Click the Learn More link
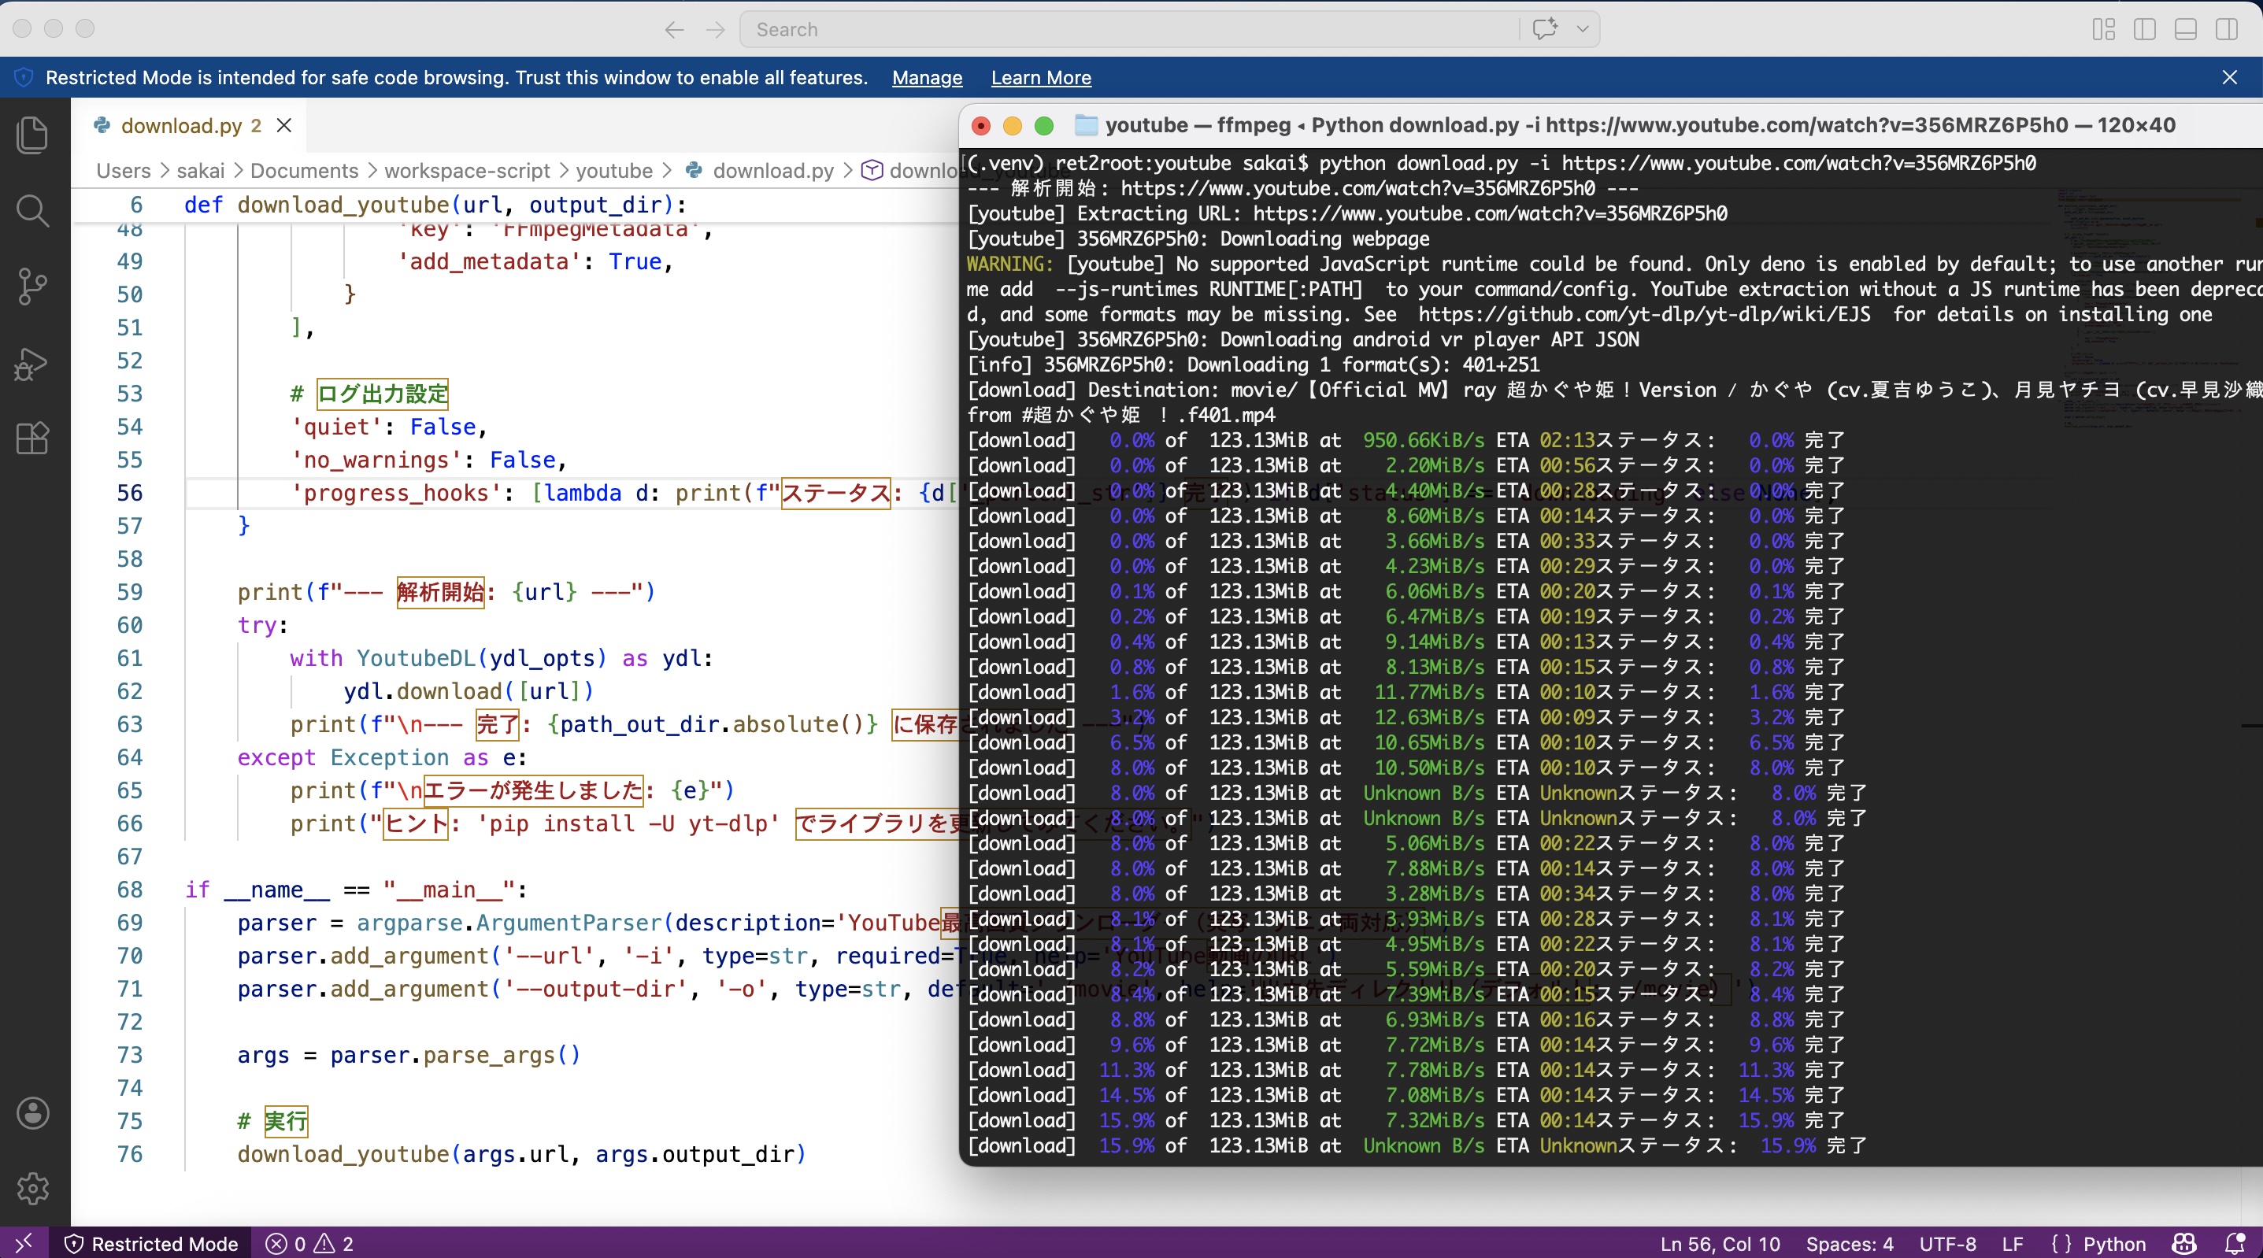 (1041, 77)
